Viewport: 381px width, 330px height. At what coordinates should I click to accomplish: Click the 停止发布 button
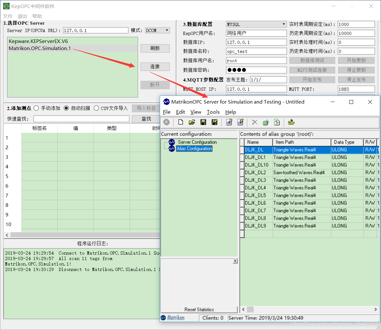(x=356, y=80)
